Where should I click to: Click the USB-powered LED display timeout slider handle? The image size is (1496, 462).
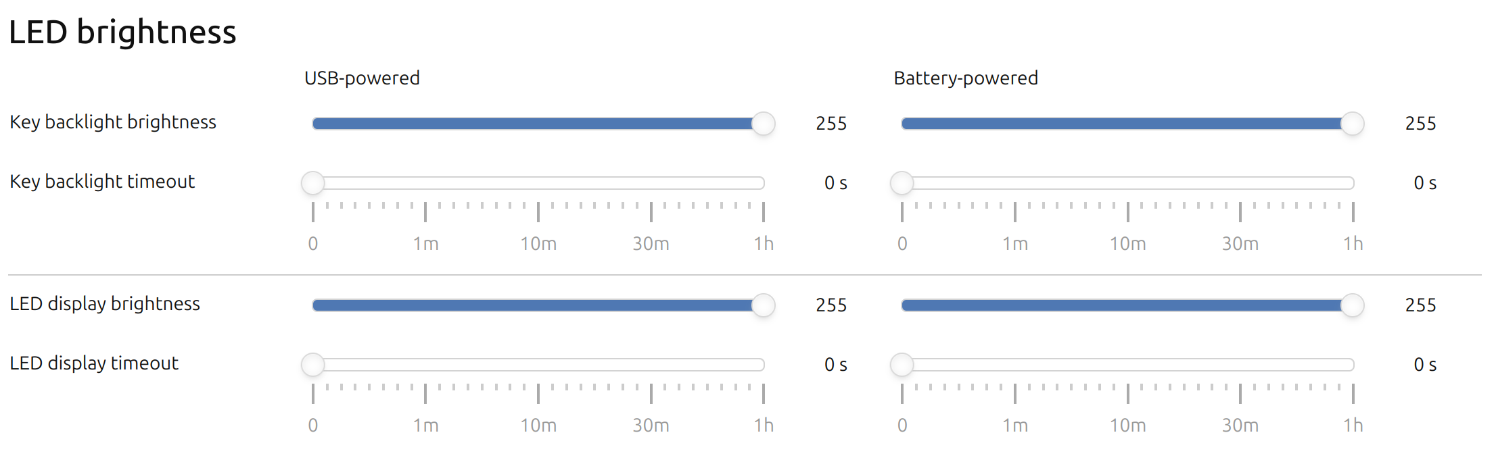click(312, 365)
